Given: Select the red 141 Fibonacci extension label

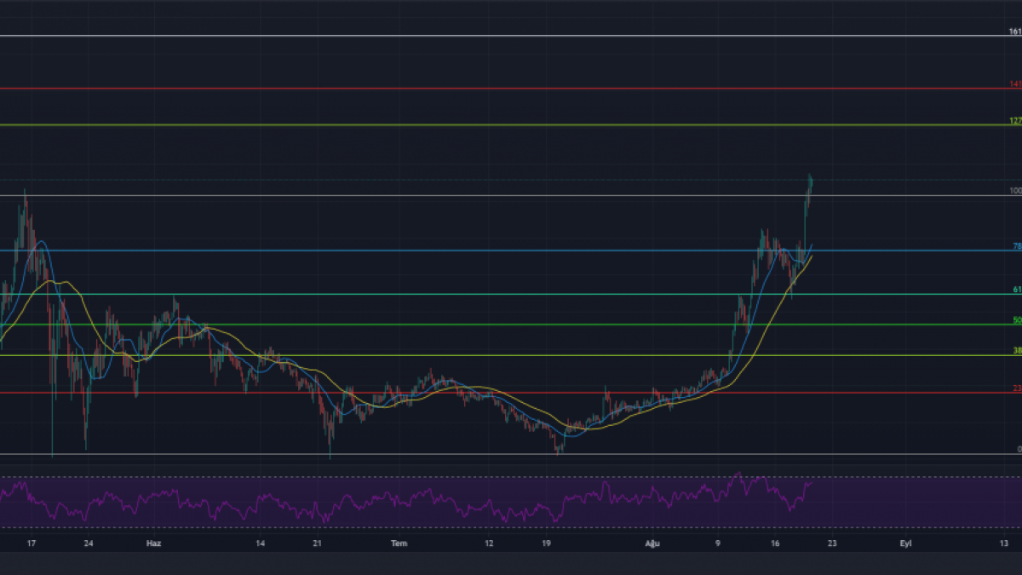Looking at the screenshot, I should 1015,84.
